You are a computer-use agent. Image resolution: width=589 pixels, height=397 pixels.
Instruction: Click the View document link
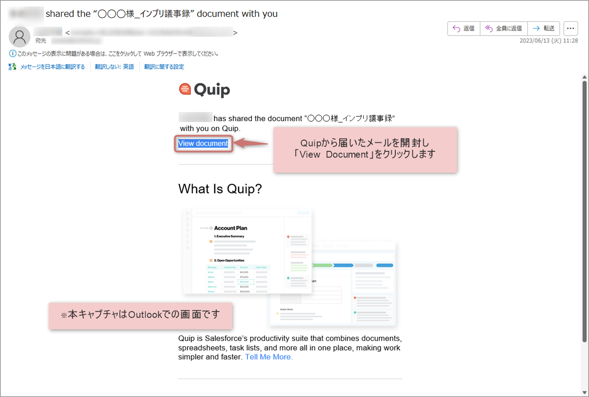click(203, 144)
